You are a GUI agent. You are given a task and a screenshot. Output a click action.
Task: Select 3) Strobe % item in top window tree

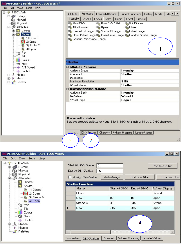point(33,46)
